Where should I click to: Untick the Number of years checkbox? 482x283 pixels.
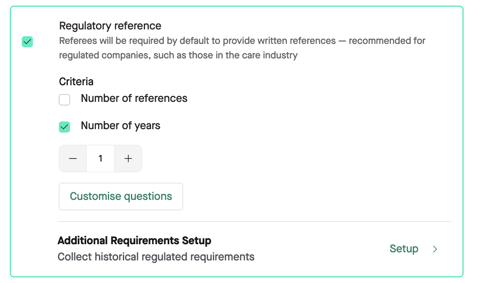pos(64,127)
